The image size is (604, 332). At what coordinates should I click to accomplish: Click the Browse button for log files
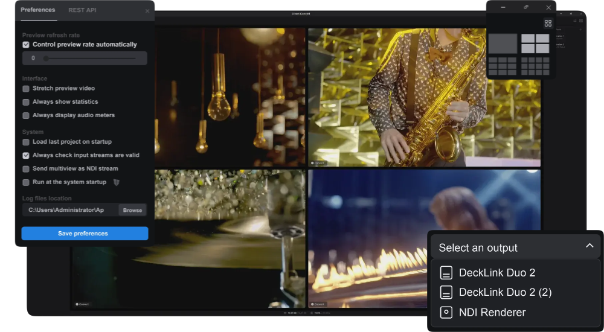point(132,210)
